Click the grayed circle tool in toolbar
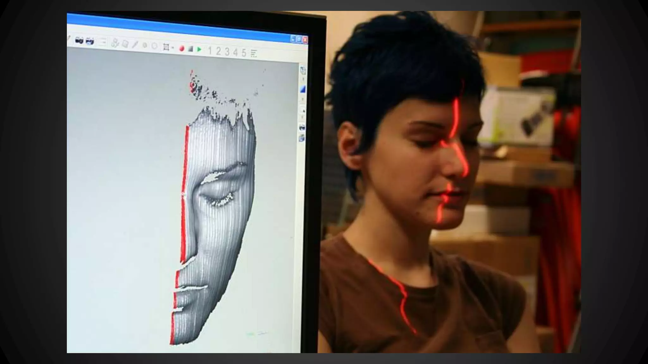This screenshot has height=364, width=648. 154,46
